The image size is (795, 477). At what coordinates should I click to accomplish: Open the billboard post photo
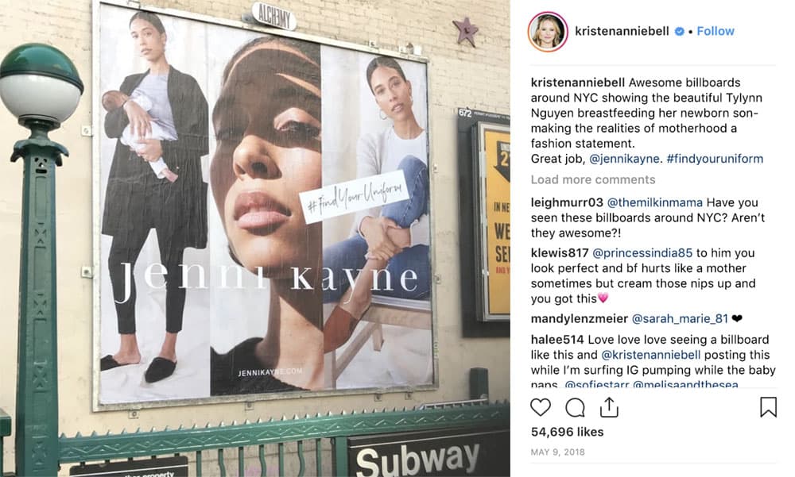[x=255, y=238]
